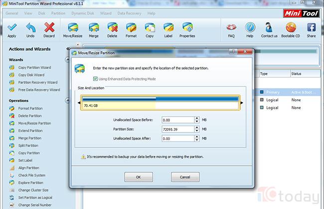Choose Split Partition operation
Screen dimensions: 324x209
coord(28,145)
